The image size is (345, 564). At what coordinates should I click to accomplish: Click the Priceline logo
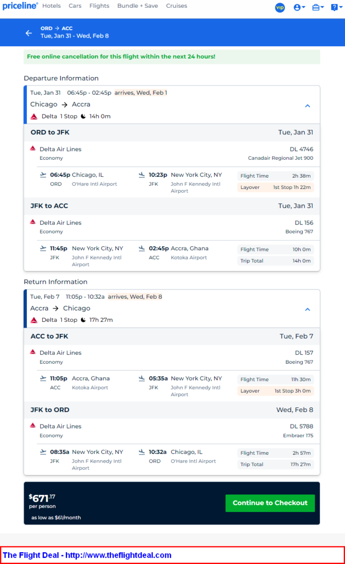click(x=20, y=6)
